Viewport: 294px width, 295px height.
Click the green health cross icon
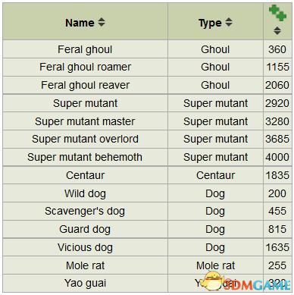point(277,13)
